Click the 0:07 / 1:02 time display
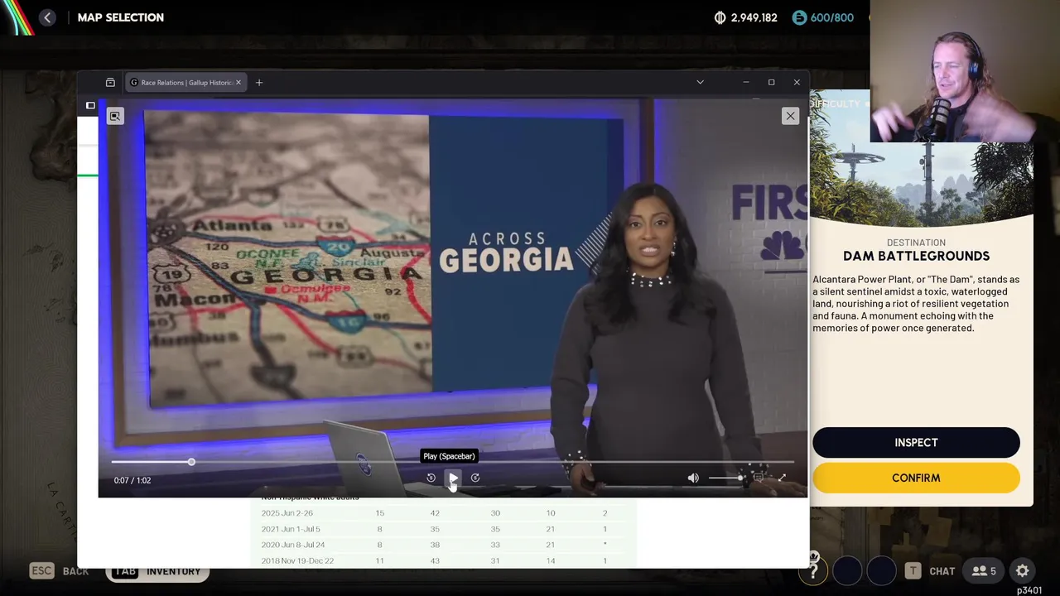This screenshot has height=596, width=1060. point(132,480)
